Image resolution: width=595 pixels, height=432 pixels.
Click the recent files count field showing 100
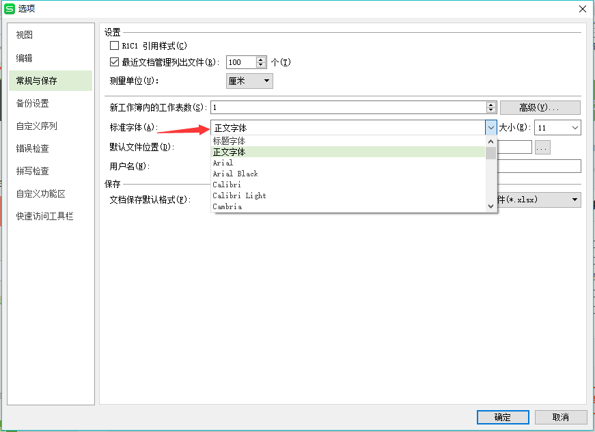[x=241, y=62]
